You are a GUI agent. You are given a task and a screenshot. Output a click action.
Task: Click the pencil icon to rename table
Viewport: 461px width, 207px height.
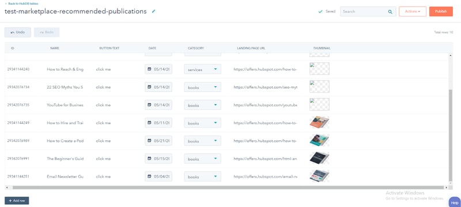(x=153, y=11)
